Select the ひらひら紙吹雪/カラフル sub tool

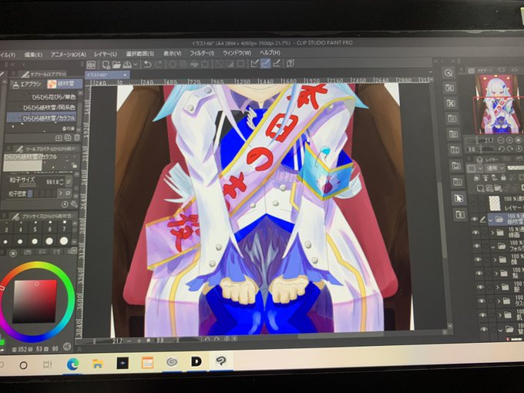pyautogui.click(x=42, y=118)
